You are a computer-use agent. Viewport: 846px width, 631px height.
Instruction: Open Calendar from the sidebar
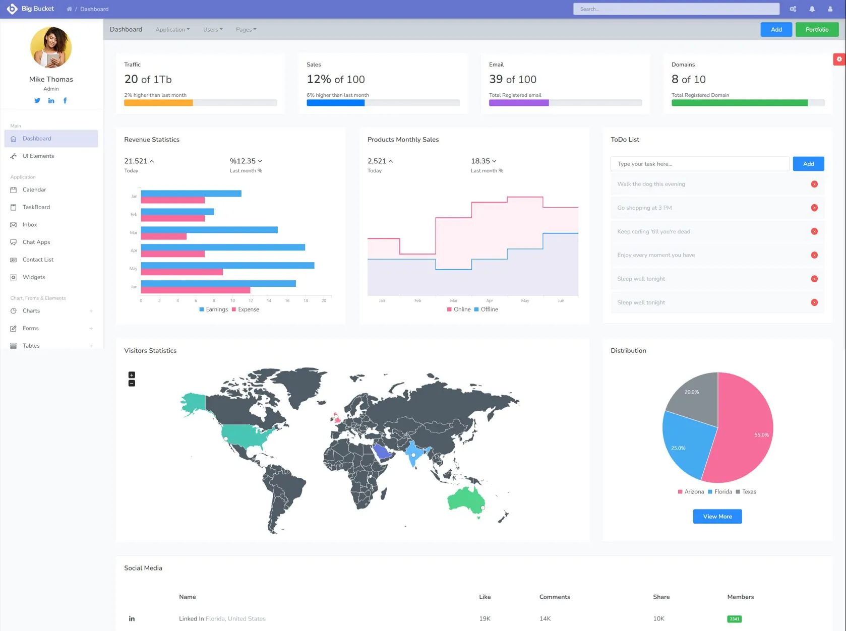(34, 190)
